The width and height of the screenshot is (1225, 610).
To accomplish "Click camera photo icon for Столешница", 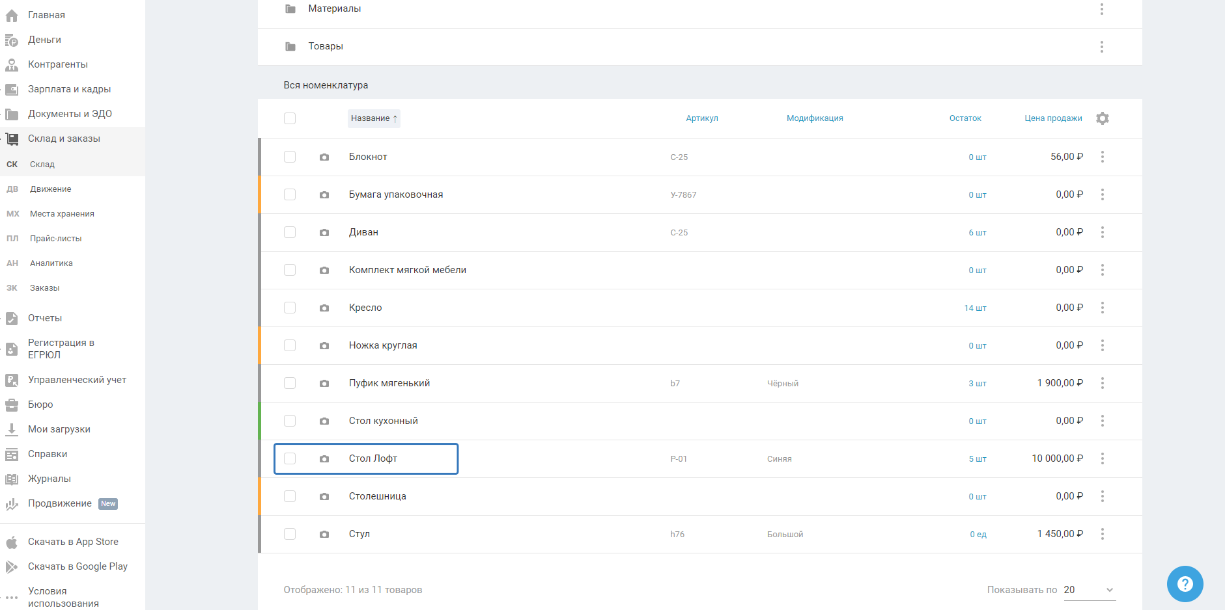I will click(324, 497).
